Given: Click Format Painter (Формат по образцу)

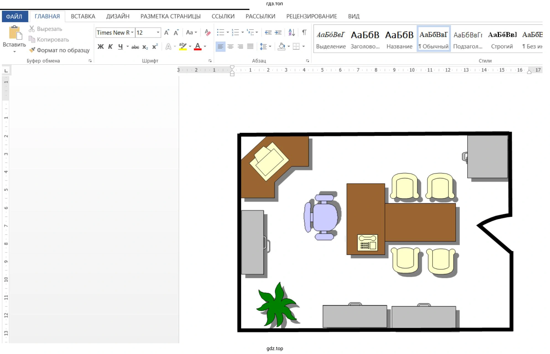Looking at the screenshot, I should 60,50.
